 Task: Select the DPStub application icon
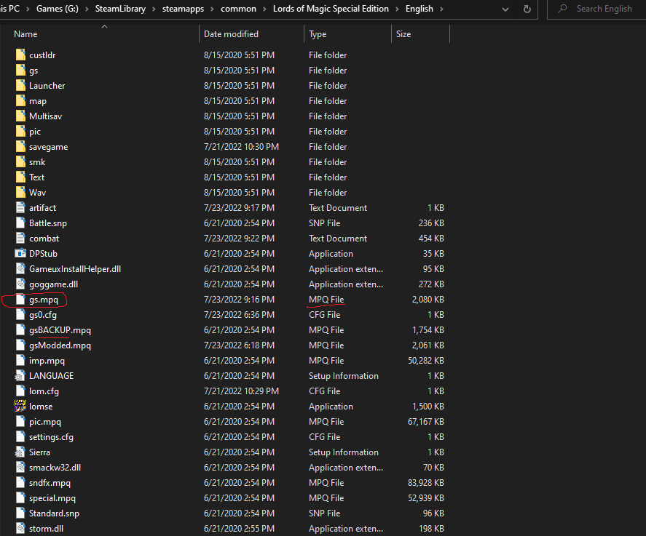(20, 253)
